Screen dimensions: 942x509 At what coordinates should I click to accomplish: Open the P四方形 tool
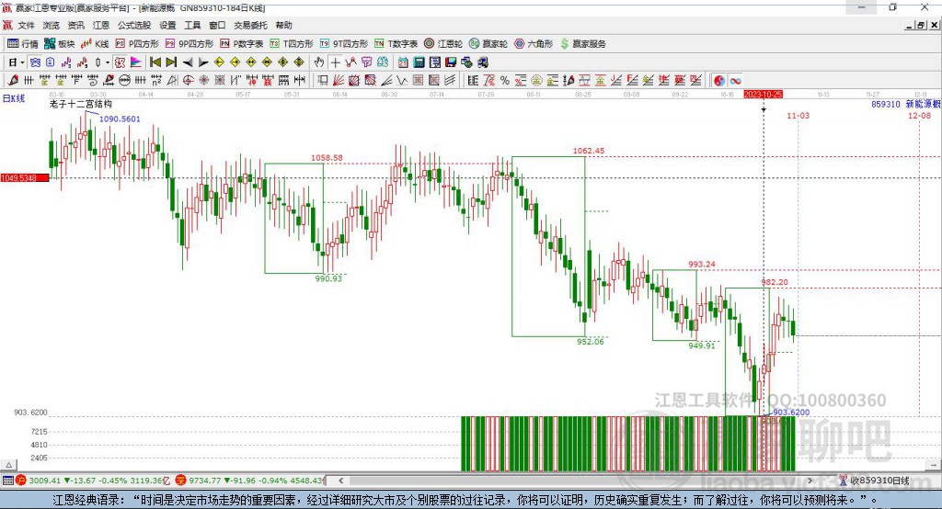137,44
